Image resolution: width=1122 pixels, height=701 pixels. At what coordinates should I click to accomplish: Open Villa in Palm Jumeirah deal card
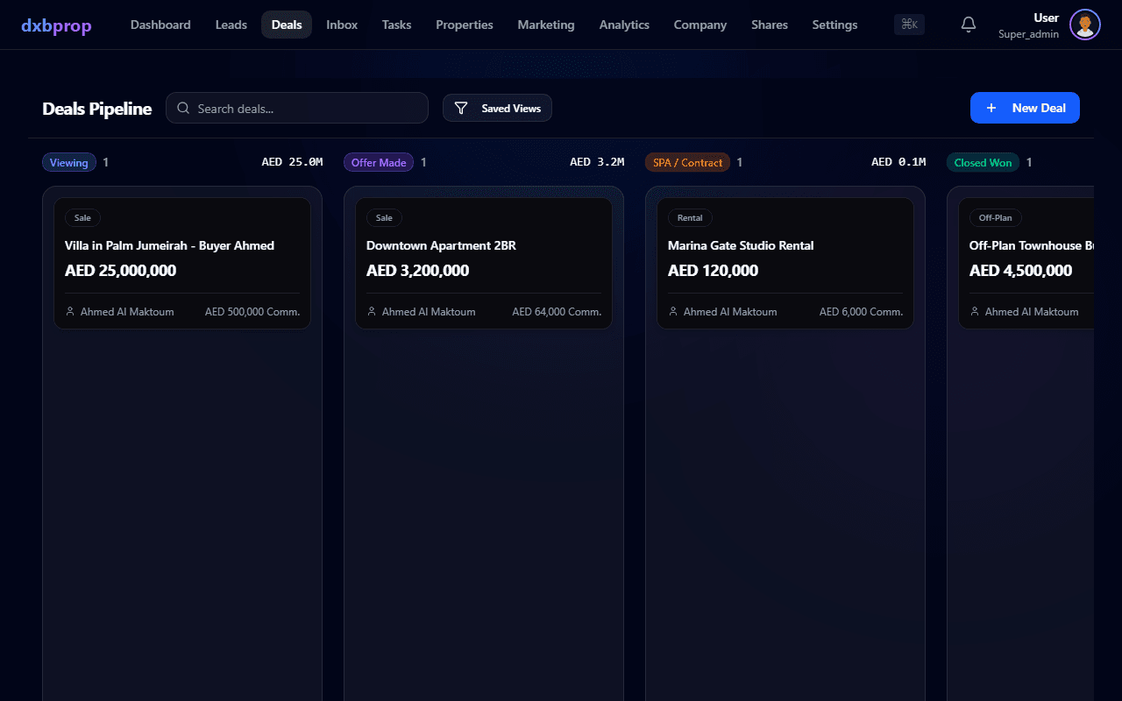pyautogui.click(x=182, y=264)
